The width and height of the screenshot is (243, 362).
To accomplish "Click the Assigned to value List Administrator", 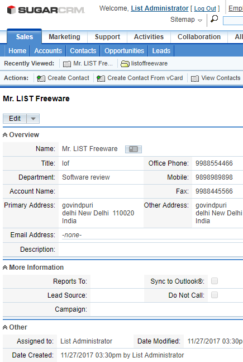I will [x=86, y=341].
